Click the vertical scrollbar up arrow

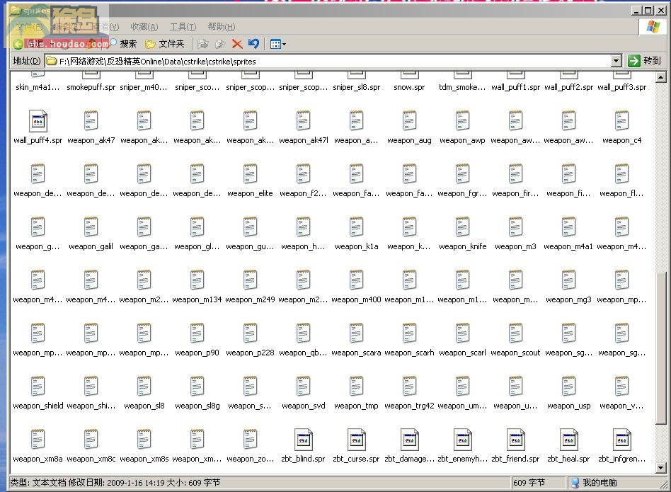(660, 77)
